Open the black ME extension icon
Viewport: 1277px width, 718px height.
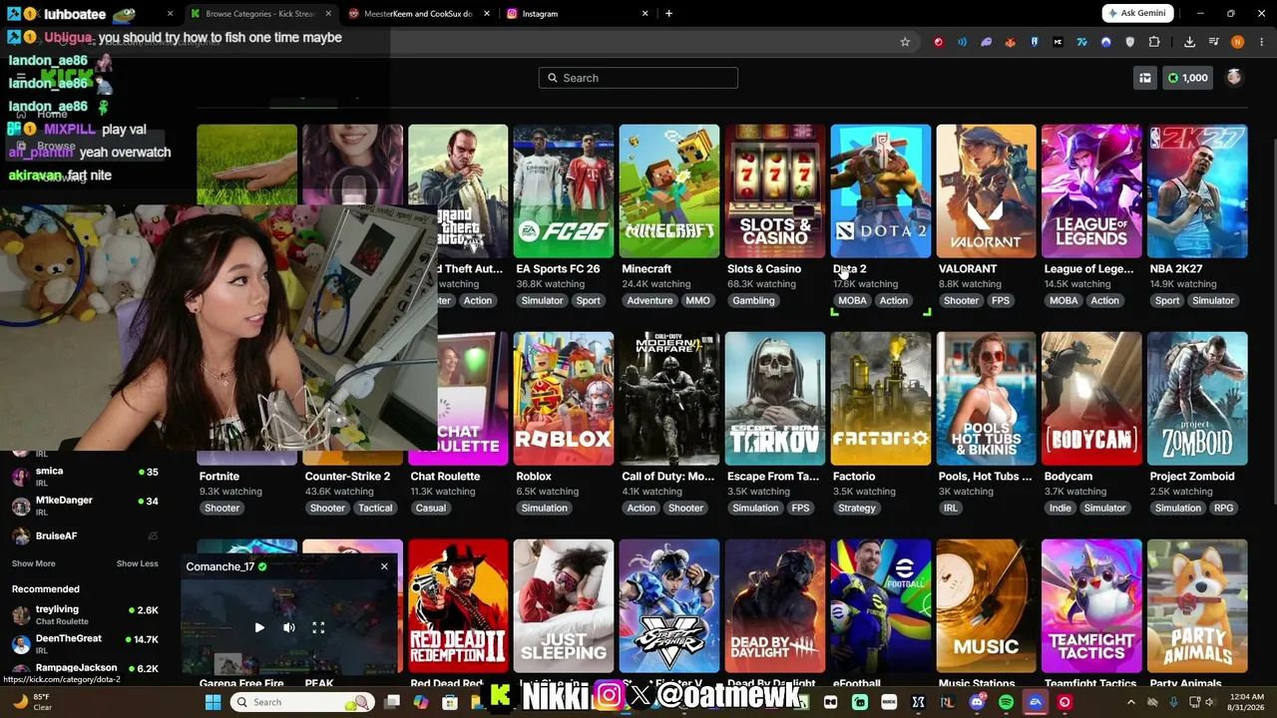pos(1058,42)
